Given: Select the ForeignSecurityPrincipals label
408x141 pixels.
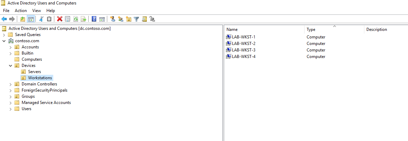Looking at the screenshot, I should pyautogui.click(x=44, y=90).
